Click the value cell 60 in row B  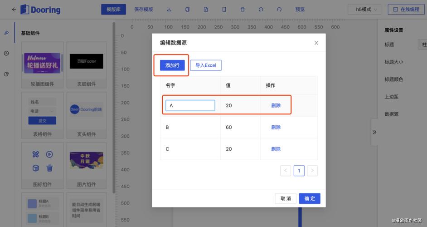pos(240,127)
